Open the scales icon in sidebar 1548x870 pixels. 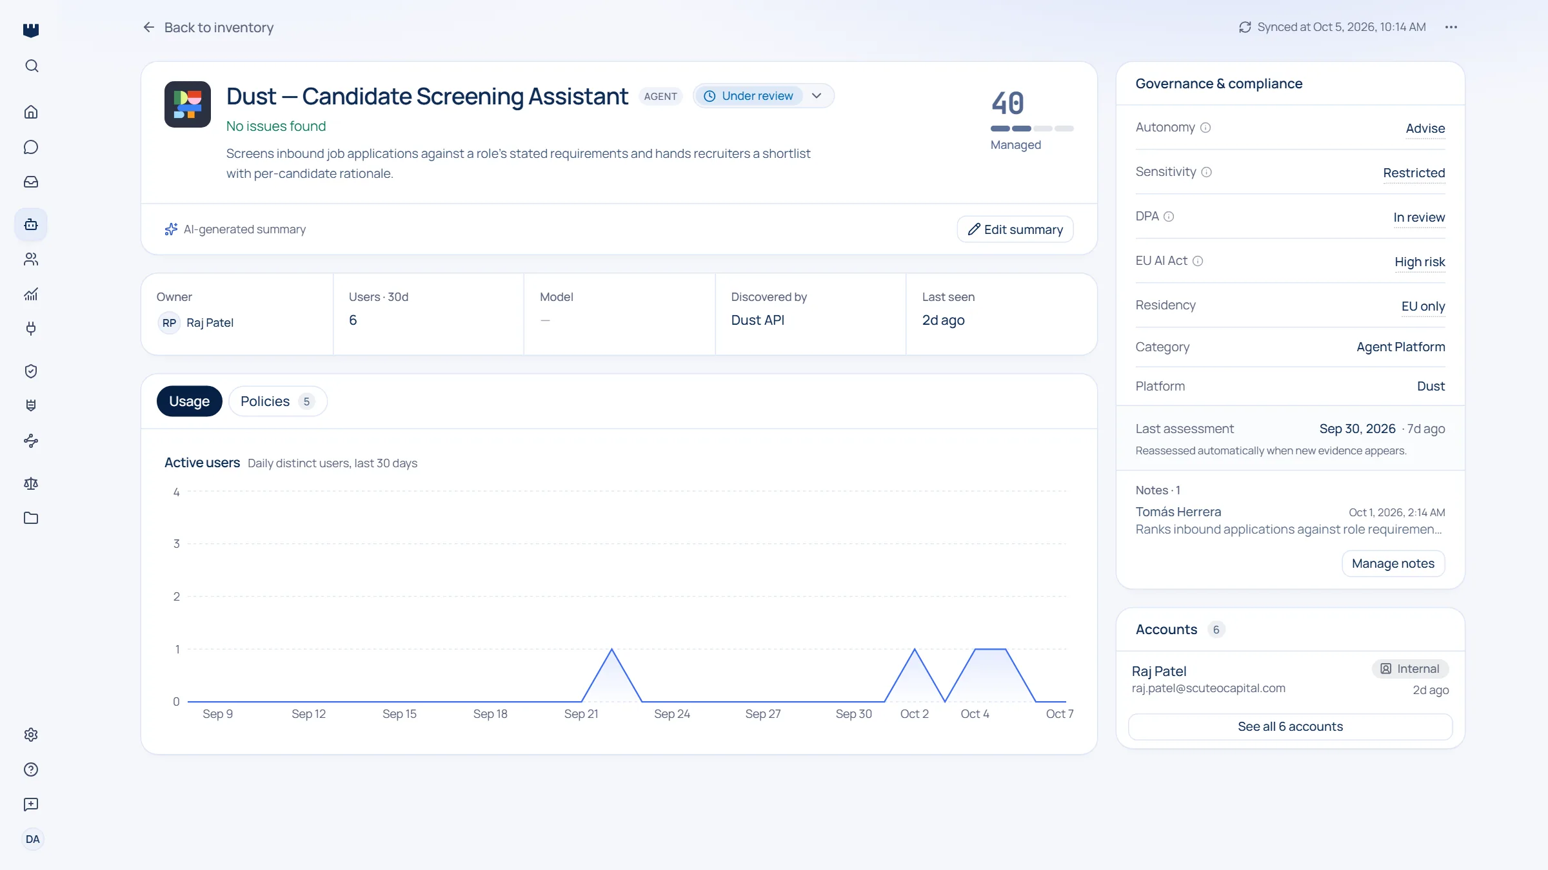click(x=31, y=483)
